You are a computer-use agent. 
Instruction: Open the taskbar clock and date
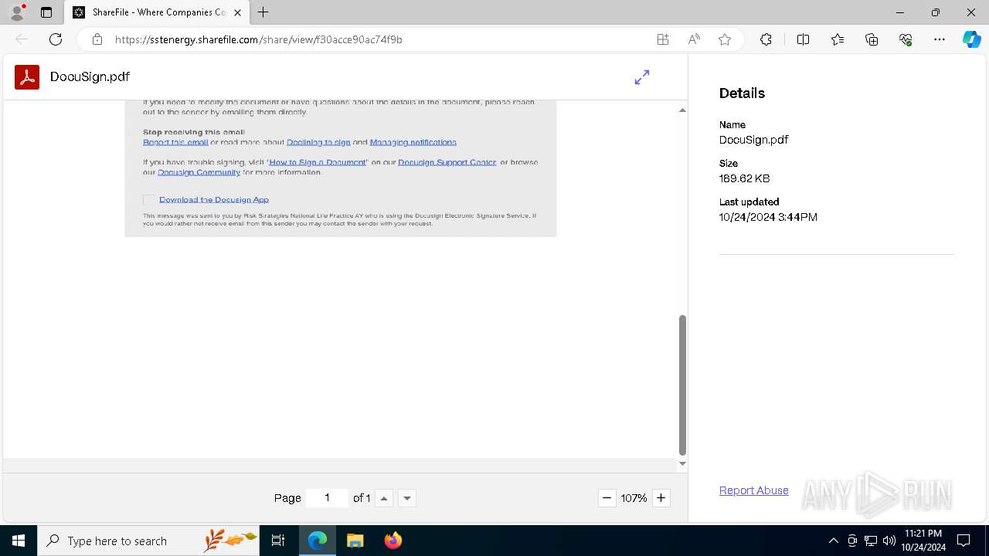tap(925, 541)
